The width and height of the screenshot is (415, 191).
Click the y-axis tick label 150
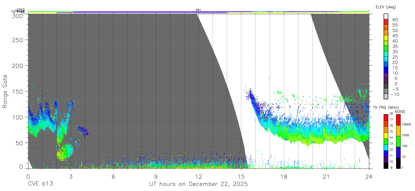(19, 91)
